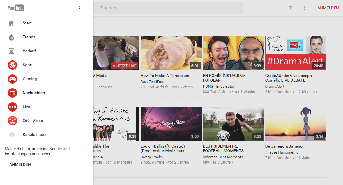Image resolution: width=343 pixels, height=185 pixels.
Task: Open the De Janeiro a Janeiro thumbnail
Action: (x=296, y=124)
